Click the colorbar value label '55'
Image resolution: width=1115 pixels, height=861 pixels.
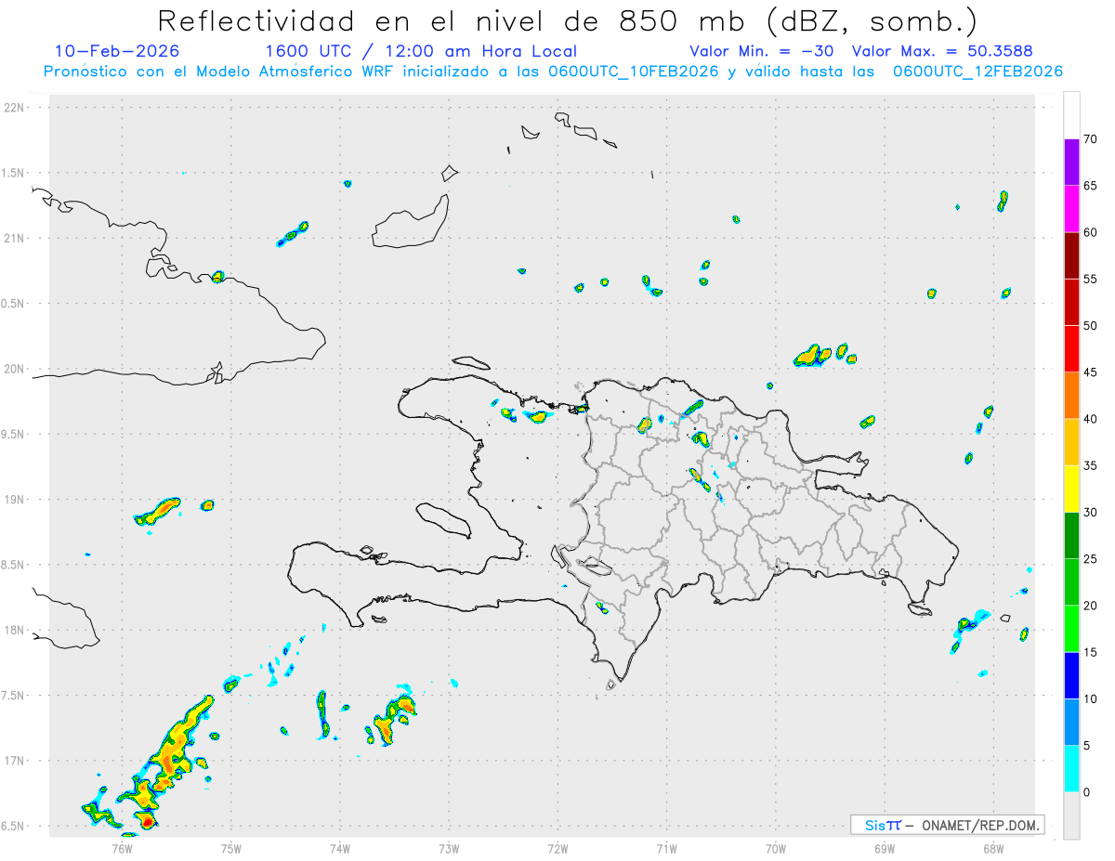[1091, 279]
